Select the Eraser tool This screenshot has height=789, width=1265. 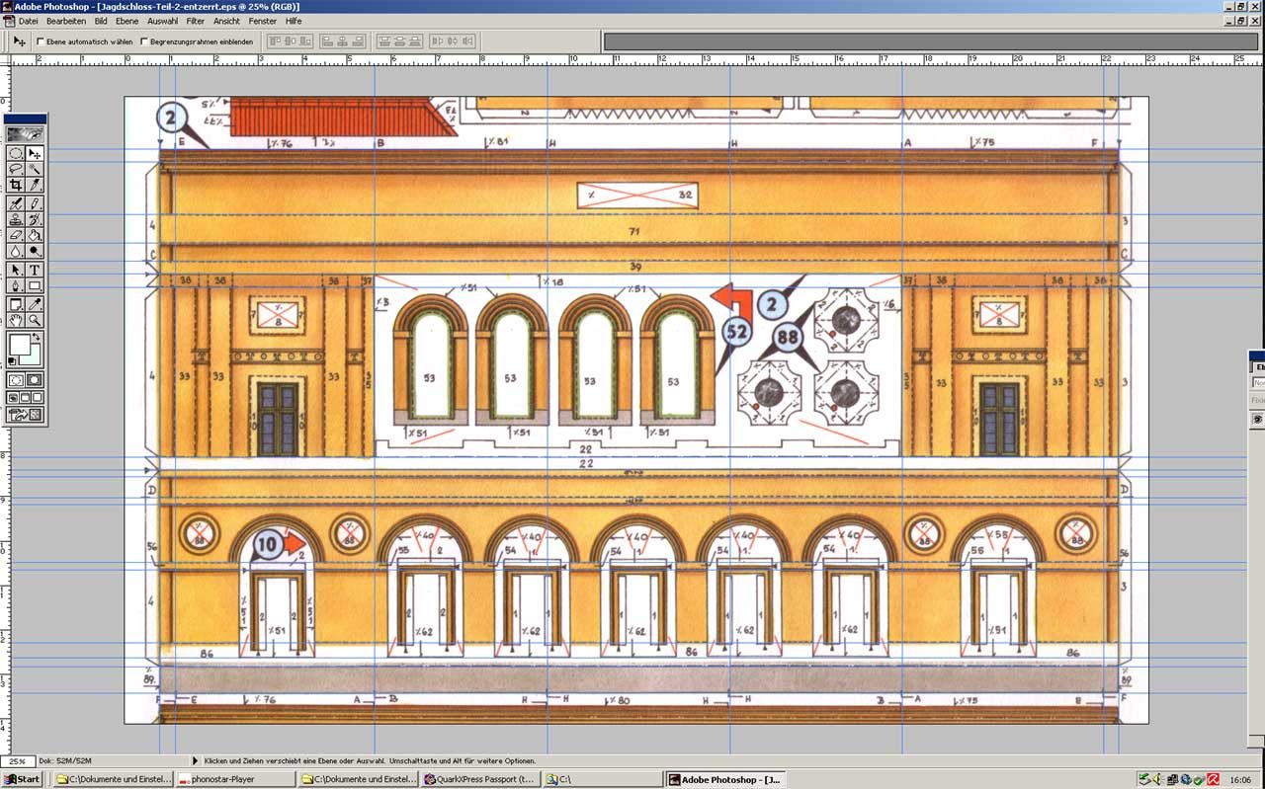pos(16,236)
